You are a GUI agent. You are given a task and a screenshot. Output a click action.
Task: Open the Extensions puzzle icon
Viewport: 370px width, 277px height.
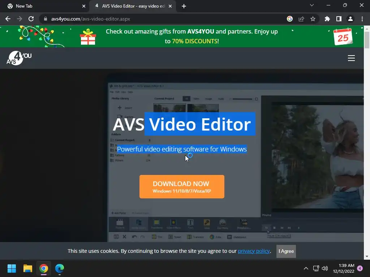click(x=327, y=19)
